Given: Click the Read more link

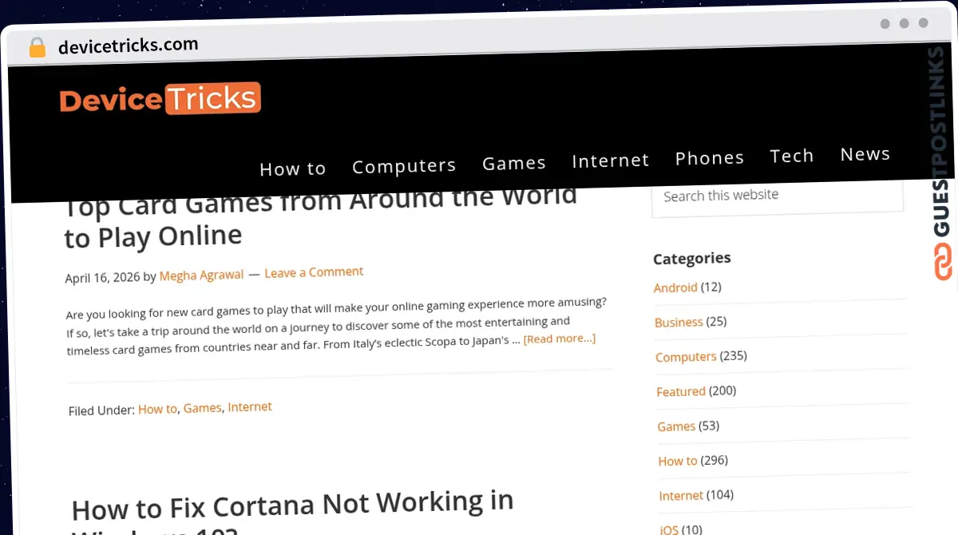Looking at the screenshot, I should (x=560, y=339).
